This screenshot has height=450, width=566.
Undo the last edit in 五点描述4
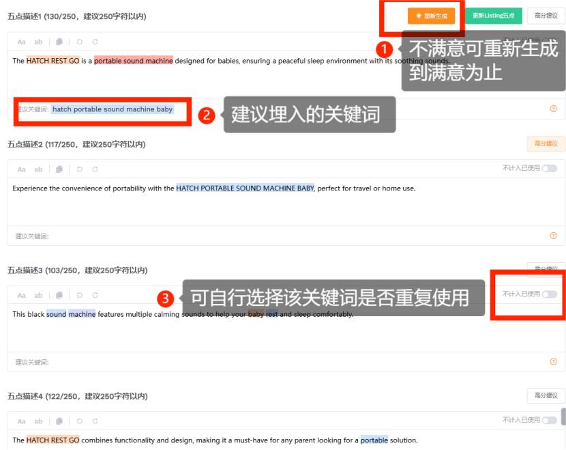click(79, 421)
